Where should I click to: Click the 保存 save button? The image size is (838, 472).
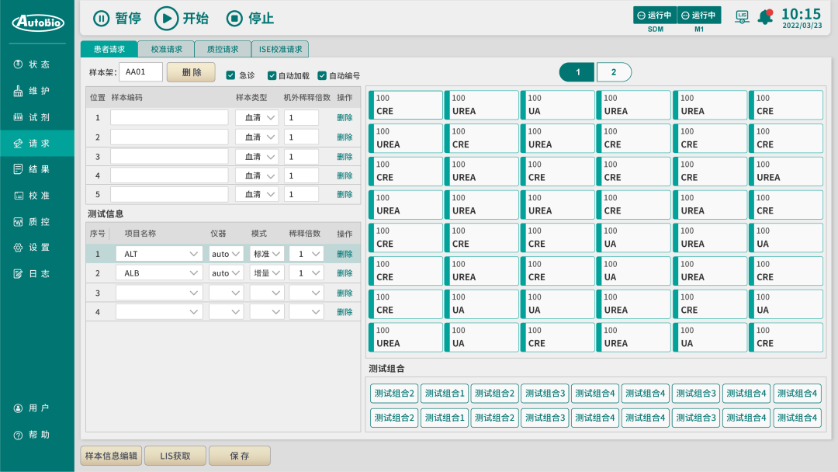[x=239, y=456]
